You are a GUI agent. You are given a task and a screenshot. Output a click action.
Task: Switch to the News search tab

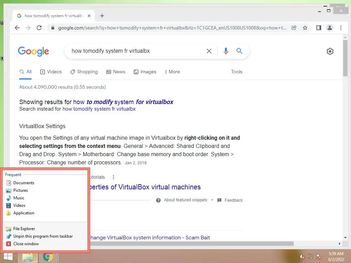116,72
